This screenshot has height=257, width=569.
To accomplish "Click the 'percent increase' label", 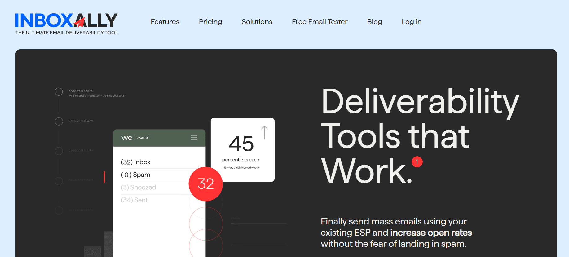I will click(x=240, y=160).
